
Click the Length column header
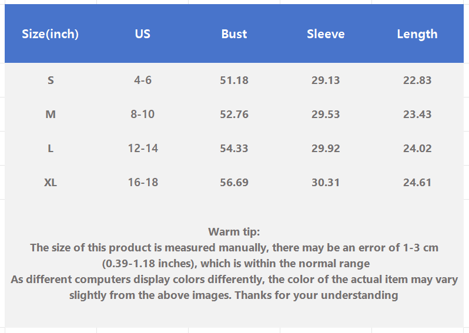pos(417,34)
